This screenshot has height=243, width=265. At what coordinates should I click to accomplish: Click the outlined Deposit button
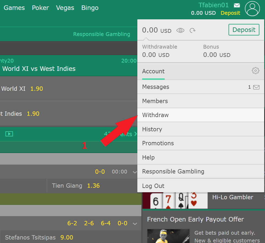(244, 30)
